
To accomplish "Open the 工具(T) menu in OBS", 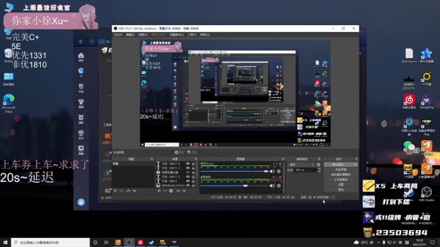I will pyautogui.click(x=192, y=35).
